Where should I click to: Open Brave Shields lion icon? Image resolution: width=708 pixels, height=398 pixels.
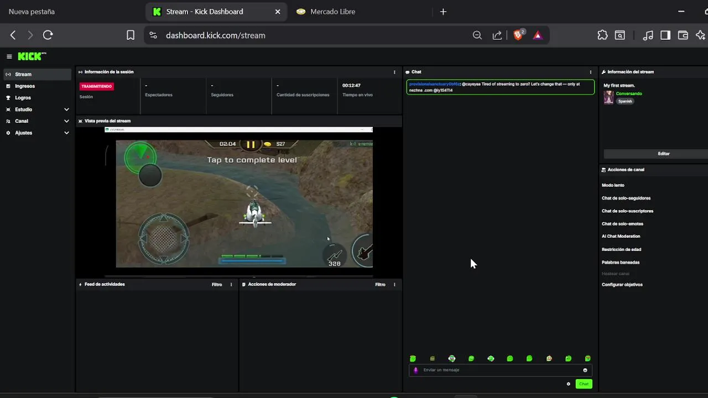tap(518, 35)
